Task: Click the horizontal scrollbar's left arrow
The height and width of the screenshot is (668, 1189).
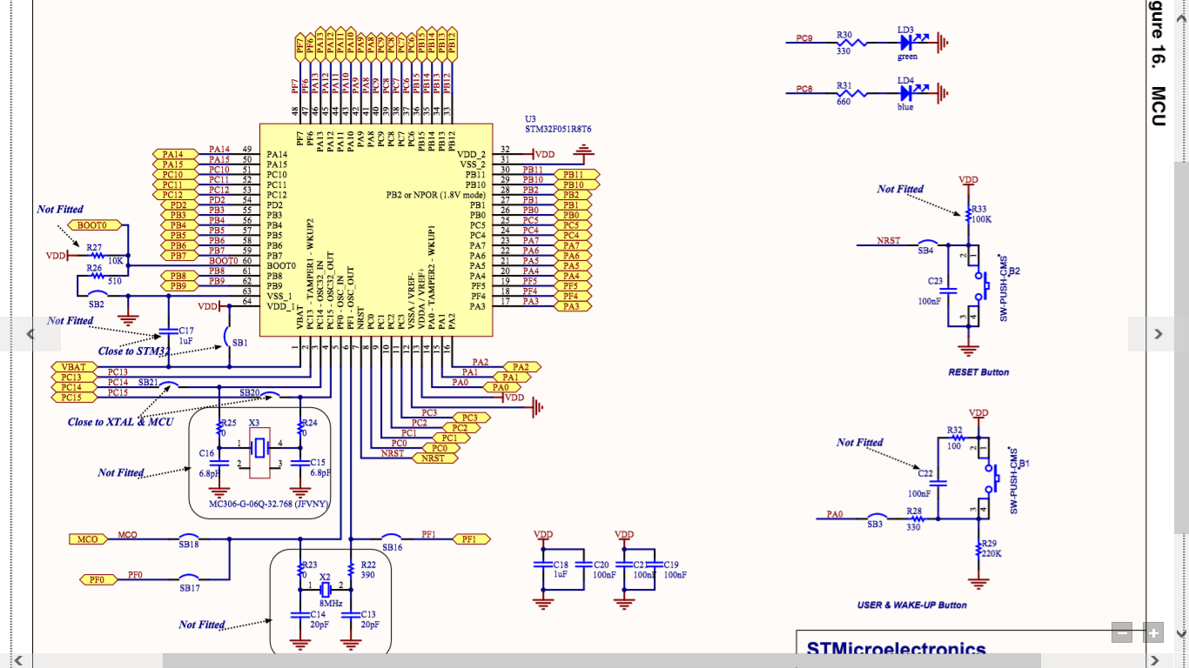Action: 17,661
